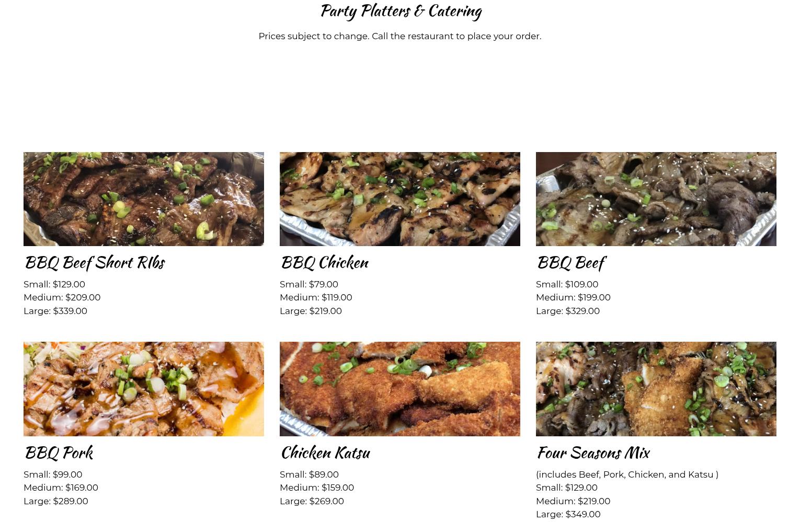Image resolution: width=800 pixels, height=522 pixels.
Task: Click the Four Seasons Mix includes description
Action: click(627, 474)
